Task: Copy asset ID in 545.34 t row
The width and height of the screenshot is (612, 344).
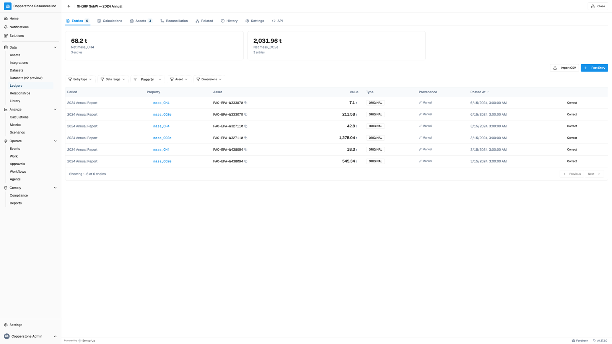Action: 246,161
